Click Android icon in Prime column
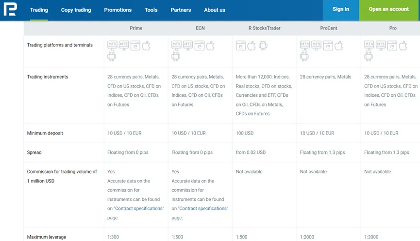The height and width of the screenshot is (241, 420). pyautogui.click(x=112, y=56)
